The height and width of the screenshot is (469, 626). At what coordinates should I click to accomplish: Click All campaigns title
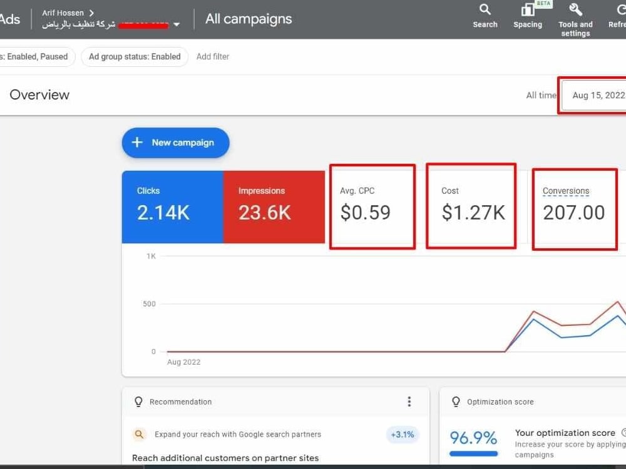(x=249, y=19)
